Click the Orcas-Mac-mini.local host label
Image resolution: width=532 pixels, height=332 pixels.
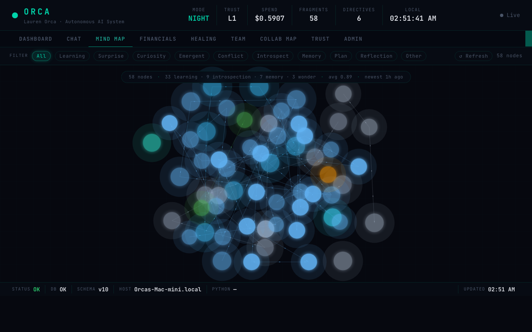coord(168,289)
